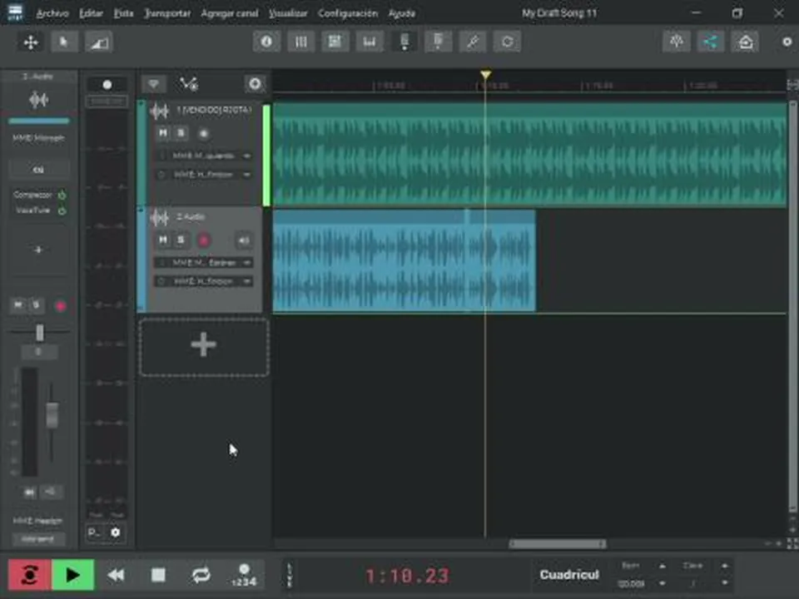Screen dimensions: 799x599
Task: Click the tuner fork toolbar icon
Action: point(439,42)
